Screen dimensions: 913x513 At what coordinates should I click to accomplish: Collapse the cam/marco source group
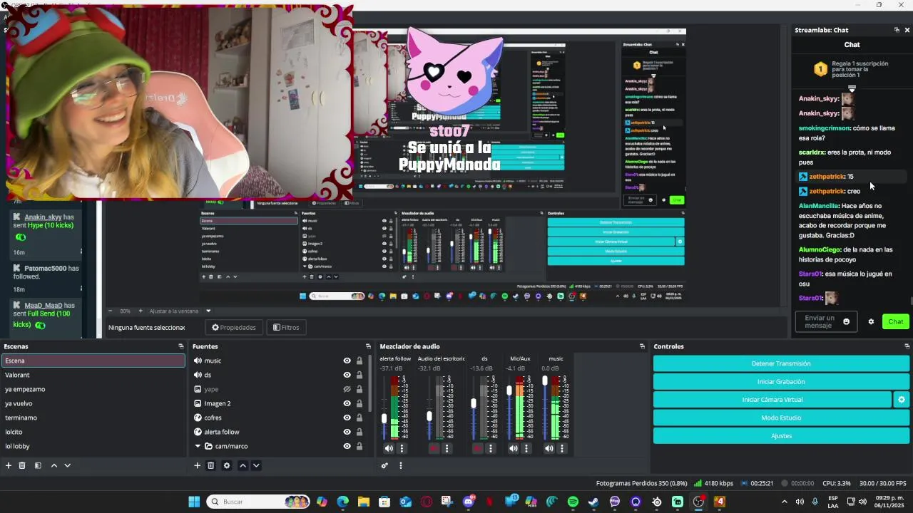(x=198, y=446)
